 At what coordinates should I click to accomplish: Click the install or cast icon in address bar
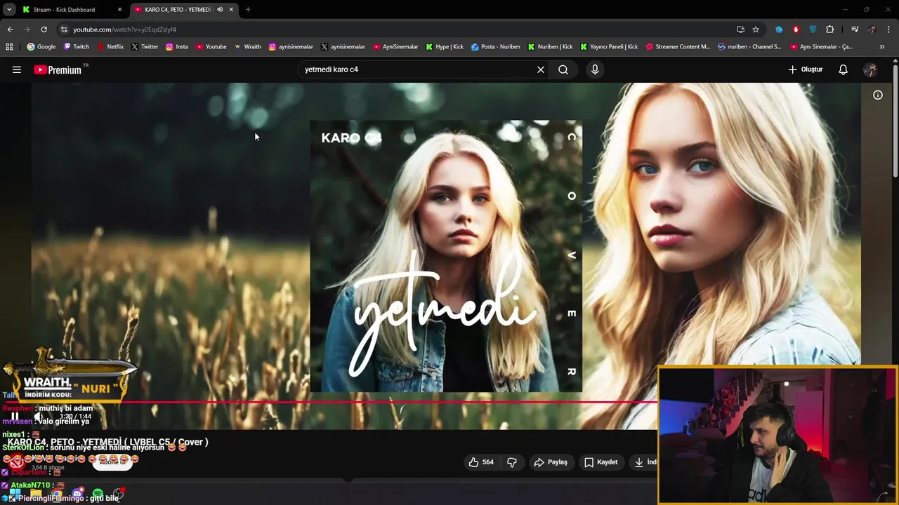(x=740, y=29)
